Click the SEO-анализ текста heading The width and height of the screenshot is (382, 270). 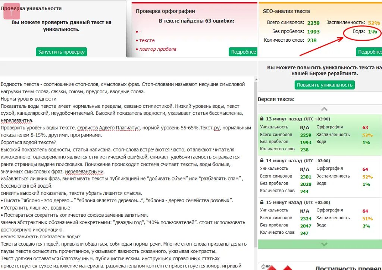point(286,11)
